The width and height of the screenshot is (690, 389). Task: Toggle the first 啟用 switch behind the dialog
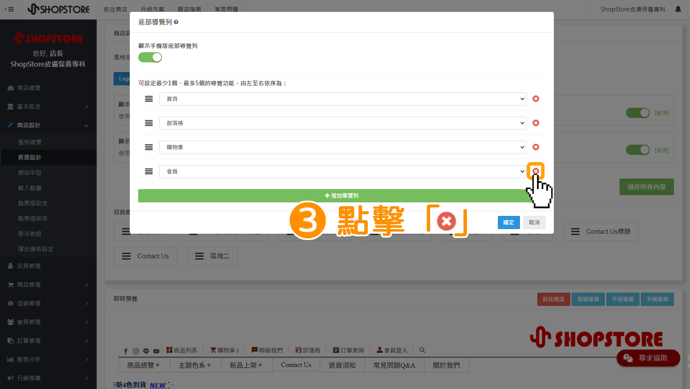click(x=638, y=113)
